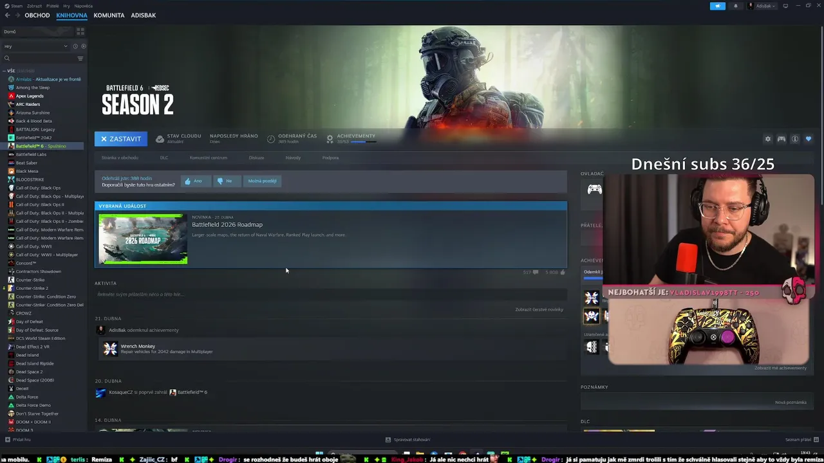Expand the Hry library filter dropdown
The width and height of the screenshot is (824, 463).
click(36, 46)
